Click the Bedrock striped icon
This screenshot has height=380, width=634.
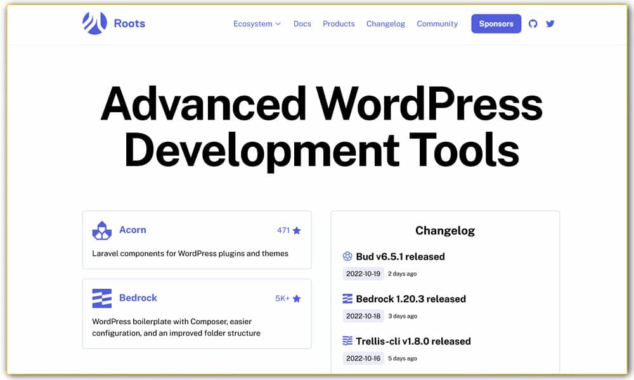[102, 298]
